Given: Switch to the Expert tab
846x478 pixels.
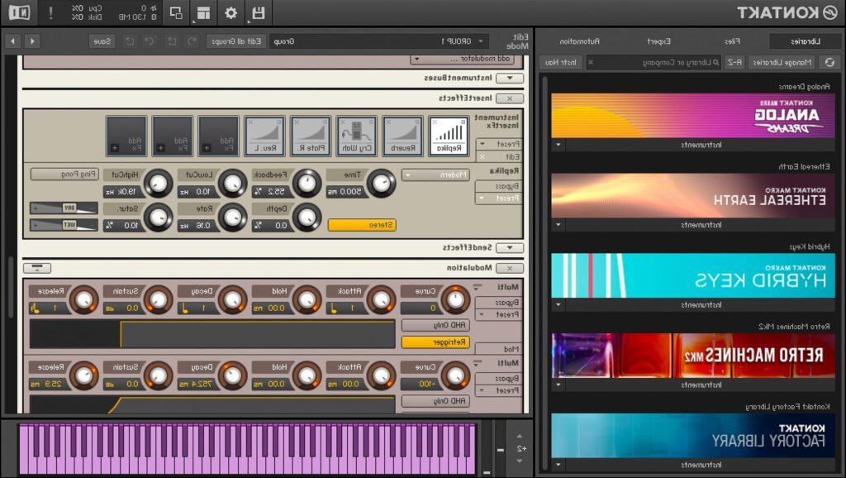Looking at the screenshot, I should (658, 41).
